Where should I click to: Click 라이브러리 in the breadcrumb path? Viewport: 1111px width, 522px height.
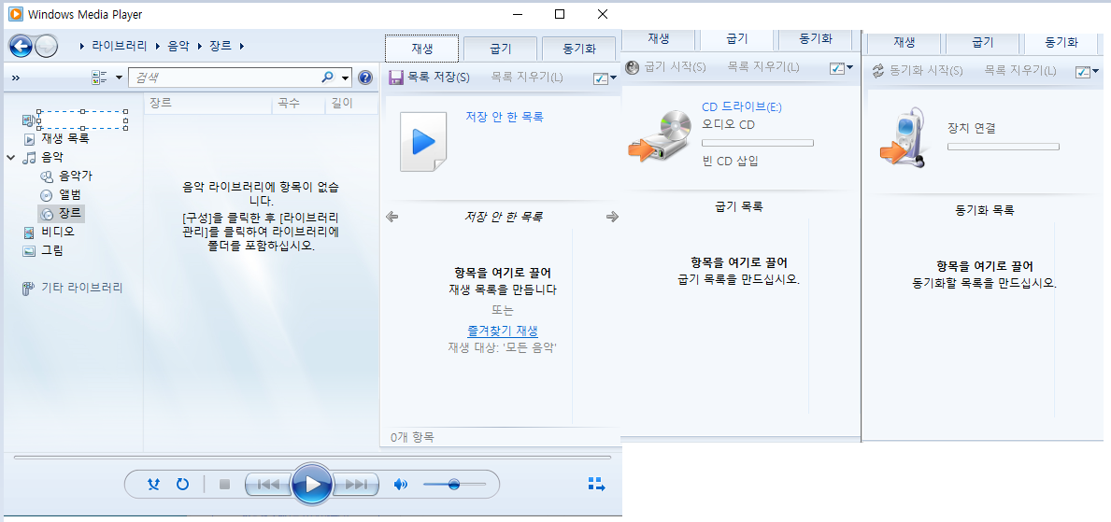[x=120, y=47]
